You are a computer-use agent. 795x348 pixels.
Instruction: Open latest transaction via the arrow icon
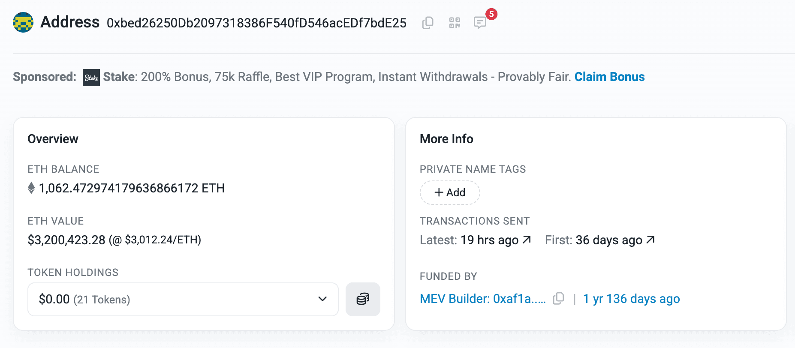526,240
